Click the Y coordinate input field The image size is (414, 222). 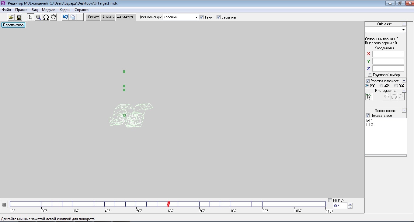(388, 61)
